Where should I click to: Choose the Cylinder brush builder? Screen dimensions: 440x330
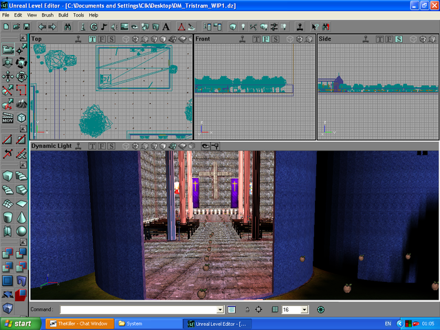coord(8,217)
